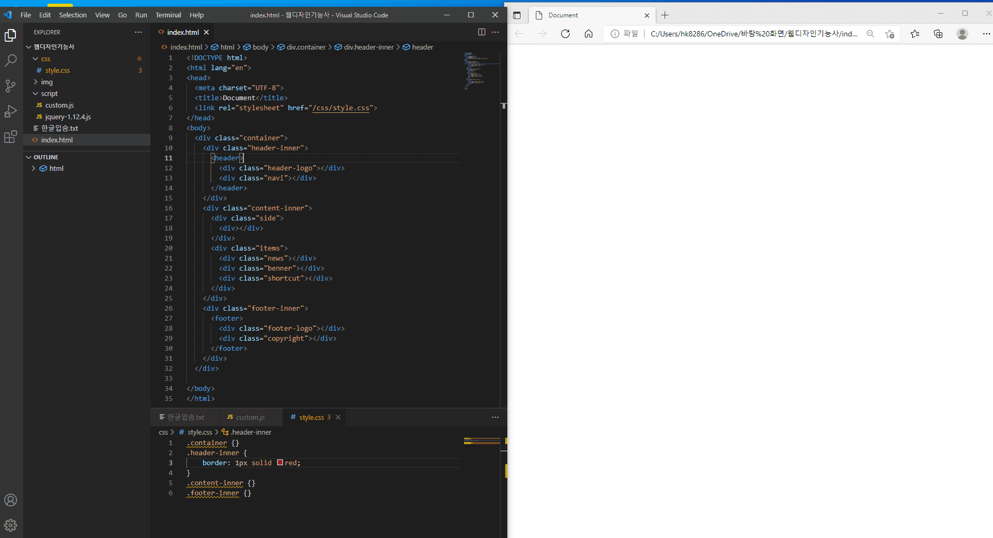Add this page to browser favorites
Image resolution: width=993 pixels, height=538 pixels.
[x=890, y=34]
